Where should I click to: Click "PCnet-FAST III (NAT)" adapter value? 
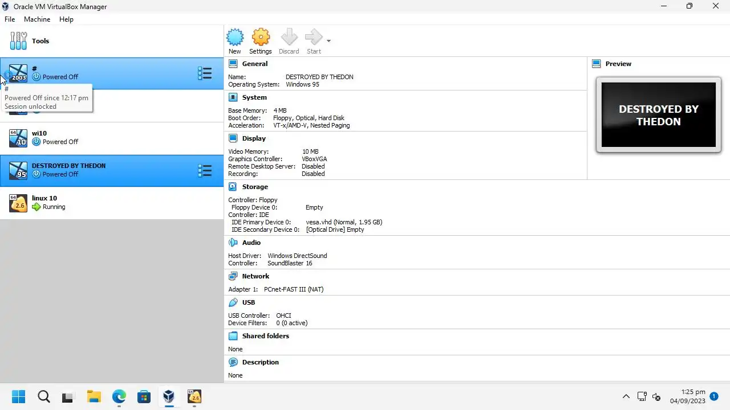294,289
